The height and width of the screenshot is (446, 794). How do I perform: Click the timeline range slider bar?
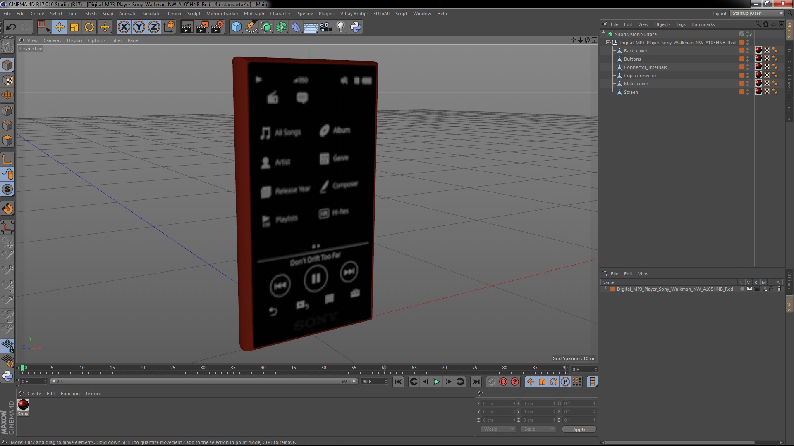coord(204,382)
